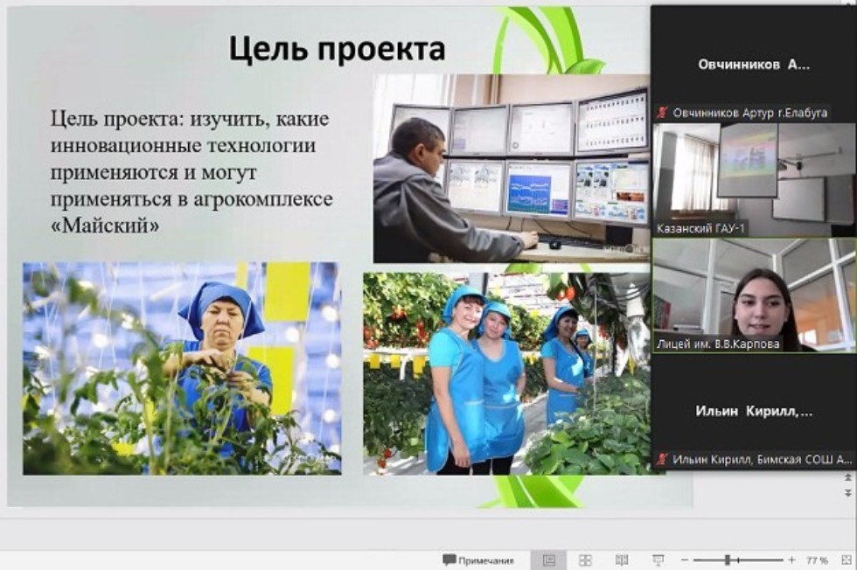Start the Slide Show from the status bar

click(658, 557)
